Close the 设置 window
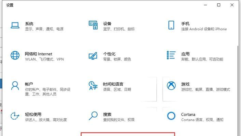 click(x=232, y=5)
